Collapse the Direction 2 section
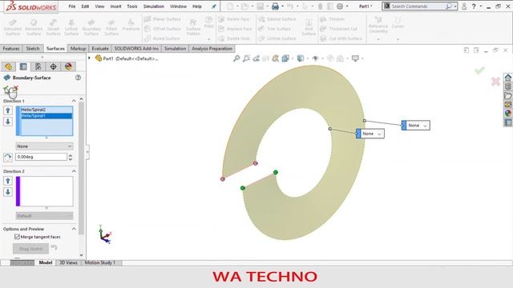The image size is (513, 288). [74, 171]
